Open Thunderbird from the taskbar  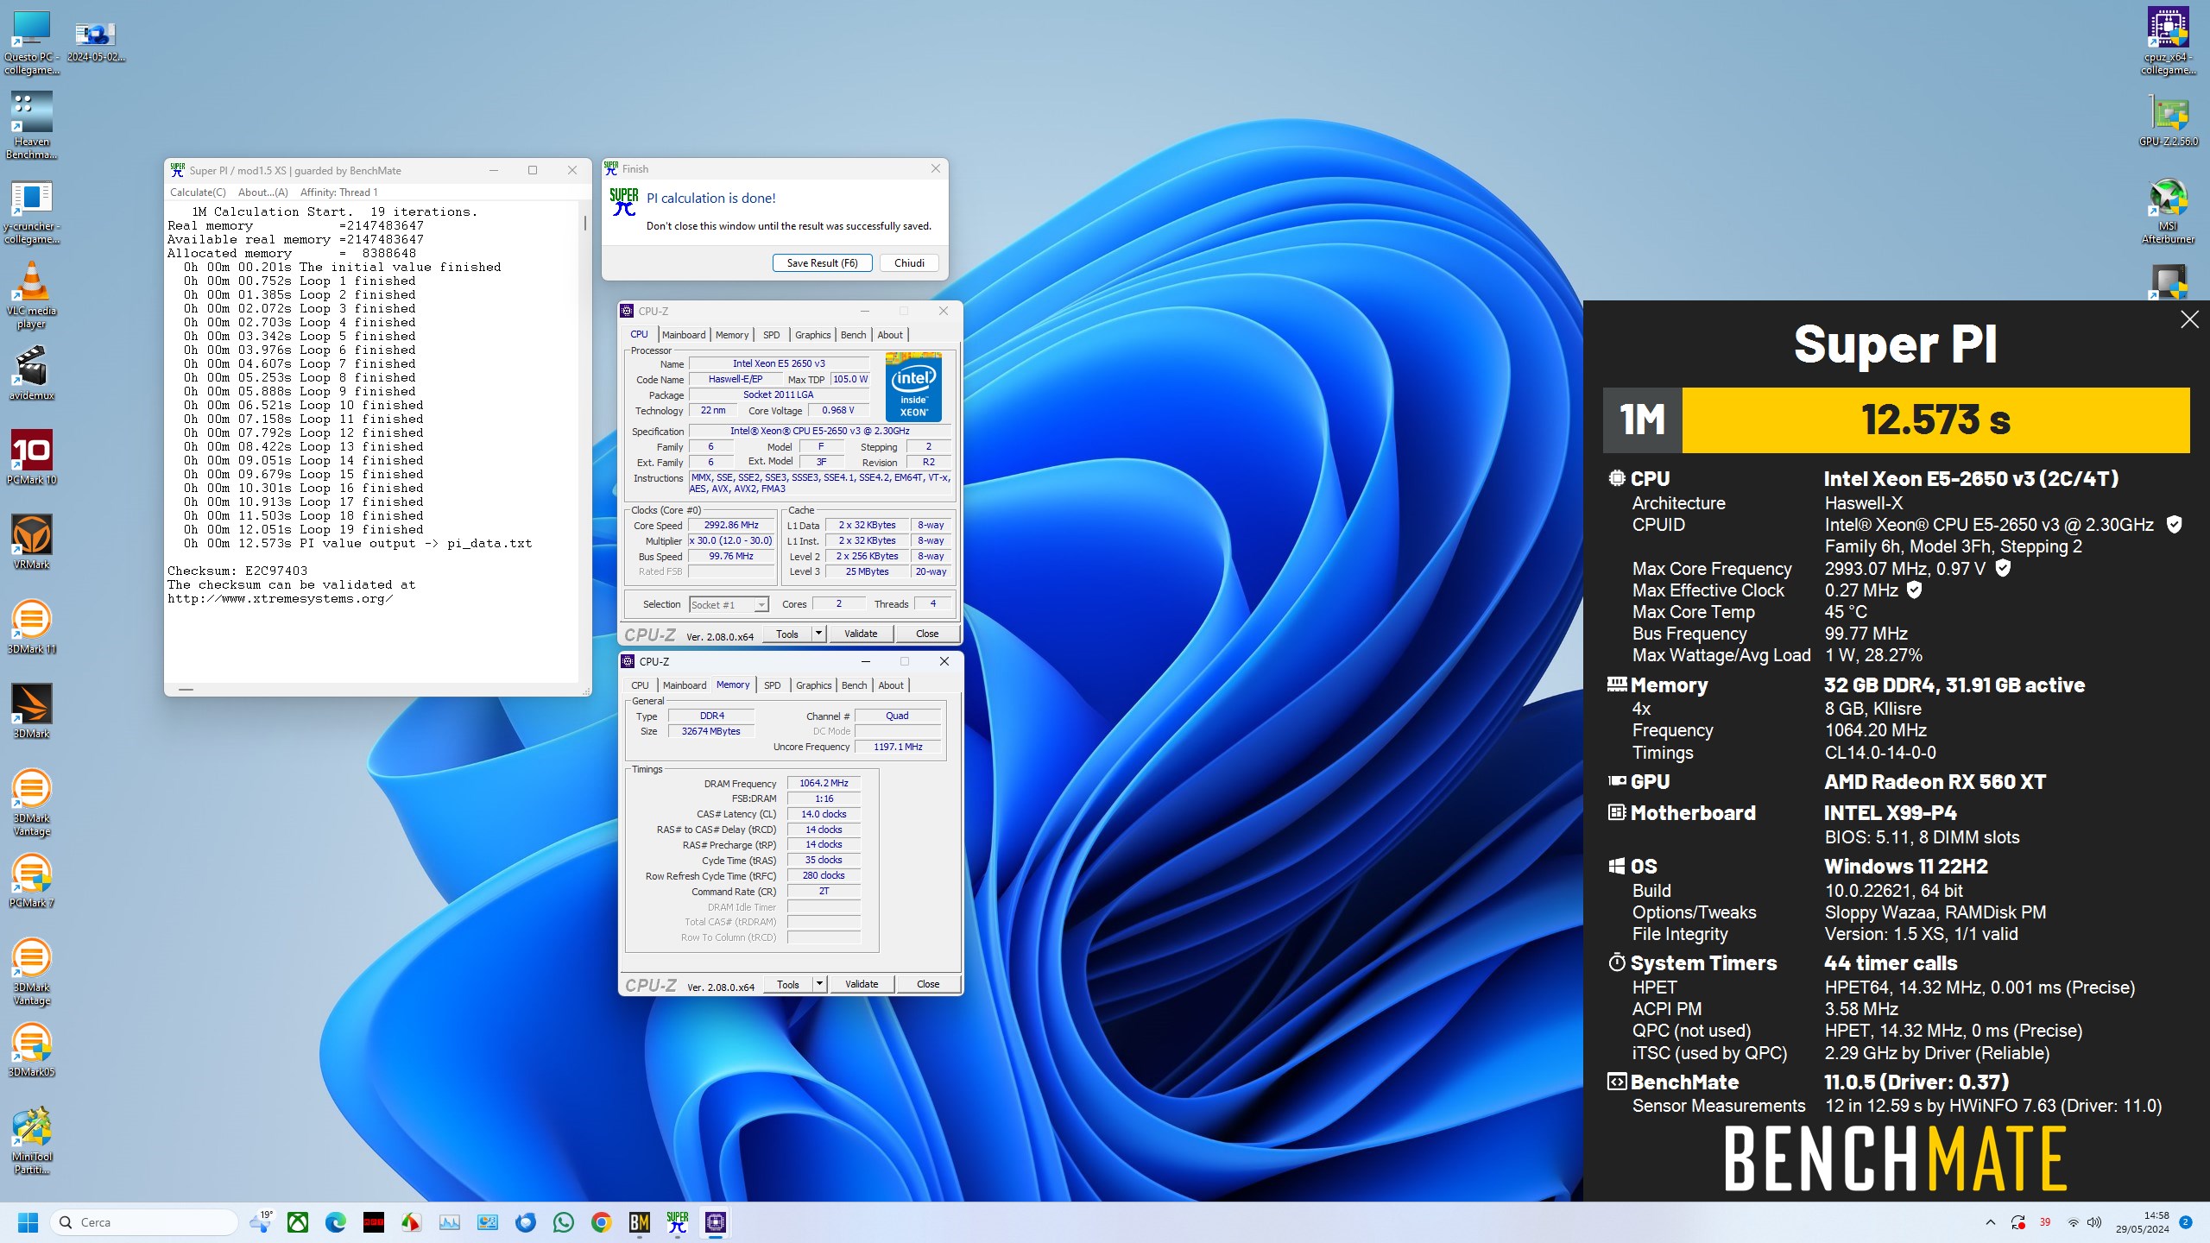526,1222
